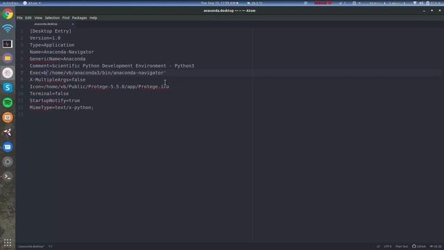
Task: Launch the system monitor dock icon
Action: [8, 44]
